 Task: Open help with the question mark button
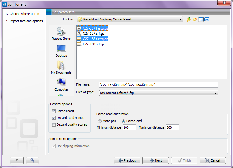[x=17, y=160]
